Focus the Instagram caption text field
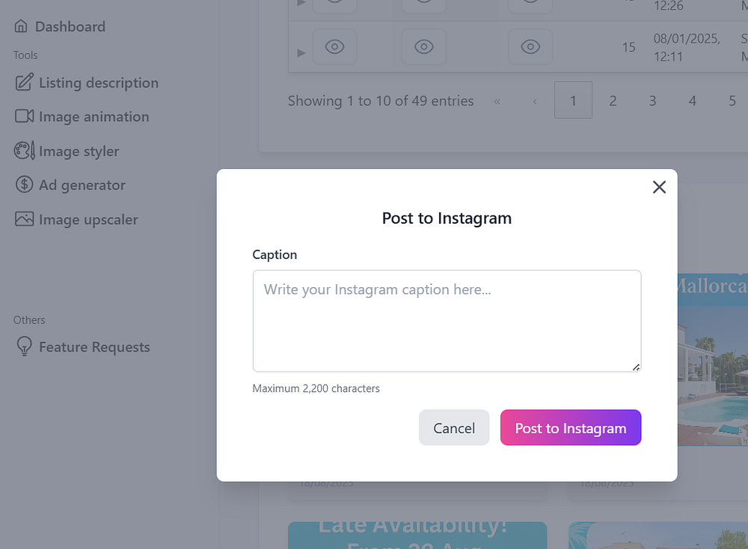 point(447,320)
